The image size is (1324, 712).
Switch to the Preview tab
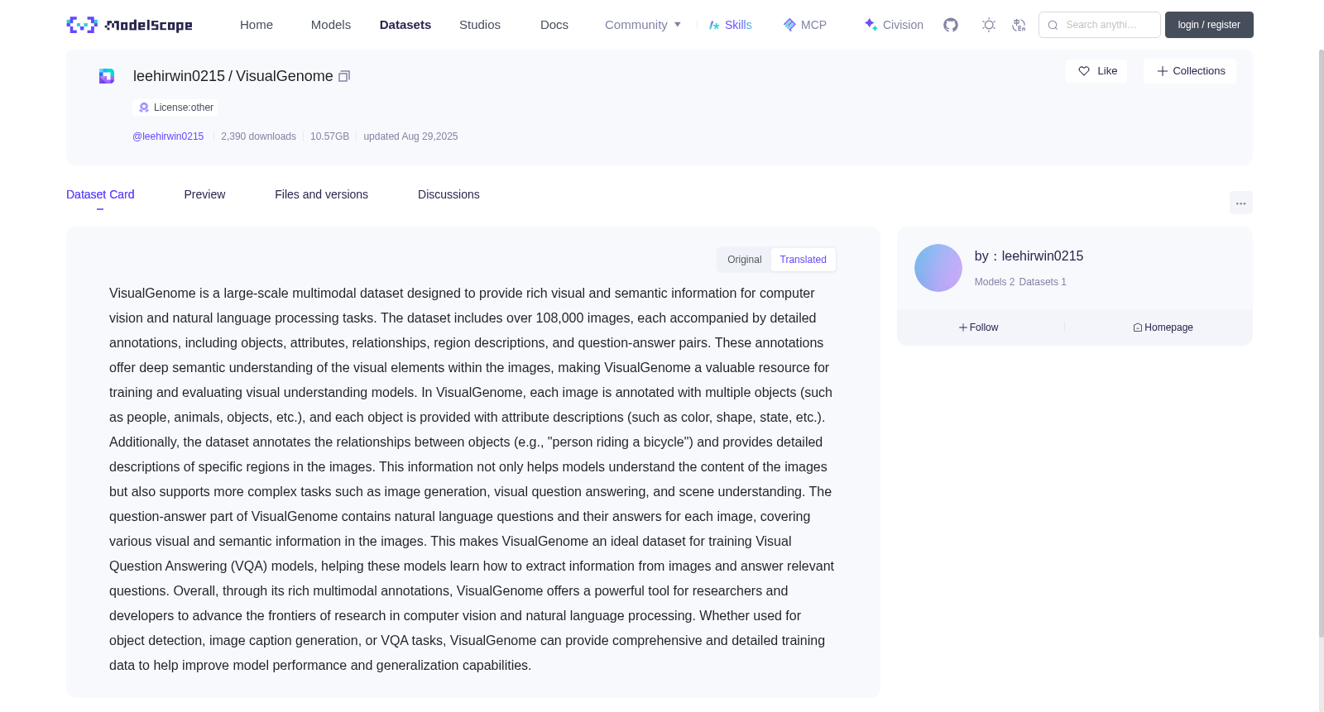pos(204,194)
